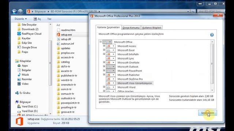Select Microsoft SkyDrive Pro tree row
234x131 pixels.
tap(130, 79)
